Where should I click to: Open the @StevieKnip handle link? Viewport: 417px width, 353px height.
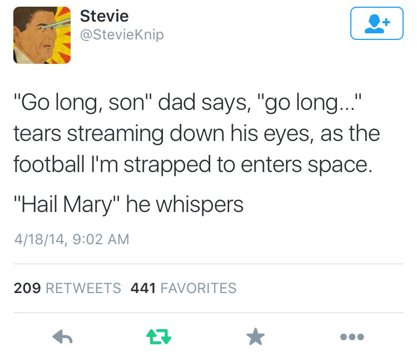pyautogui.click(x=122, y=35)
